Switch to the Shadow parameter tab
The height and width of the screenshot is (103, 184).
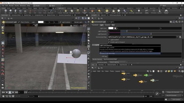108,25
